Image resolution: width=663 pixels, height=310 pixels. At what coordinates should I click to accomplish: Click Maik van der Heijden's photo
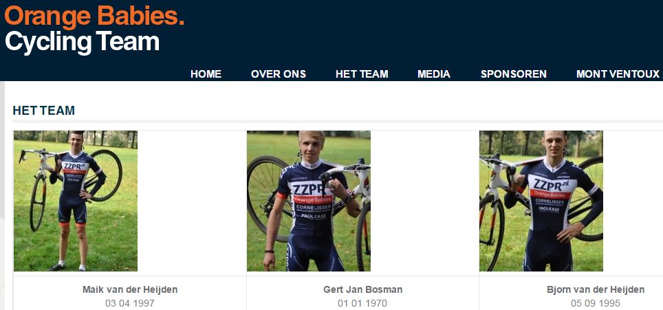pos(76,201)
